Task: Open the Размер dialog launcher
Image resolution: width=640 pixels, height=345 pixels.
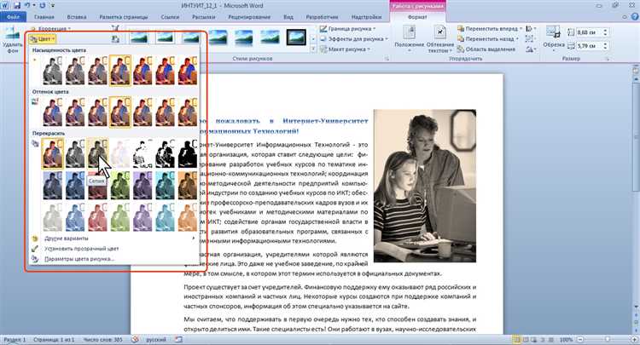Action: pyautogui.click(x=608, y=59)
